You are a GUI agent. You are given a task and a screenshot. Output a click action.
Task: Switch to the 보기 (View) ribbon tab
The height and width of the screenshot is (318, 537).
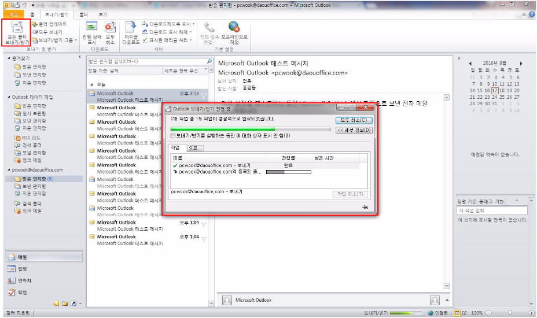(103, 14)
